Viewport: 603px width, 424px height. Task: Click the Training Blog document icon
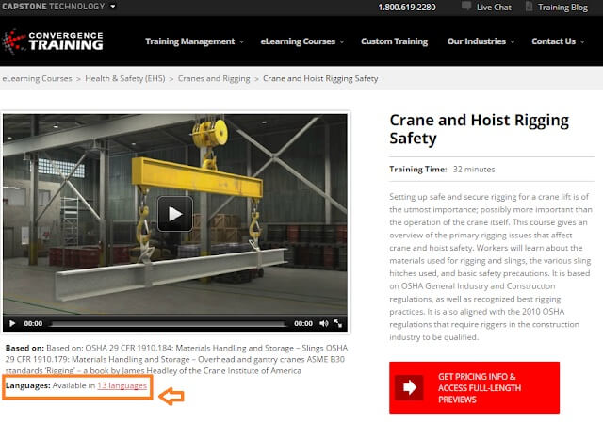click(529, 7)
